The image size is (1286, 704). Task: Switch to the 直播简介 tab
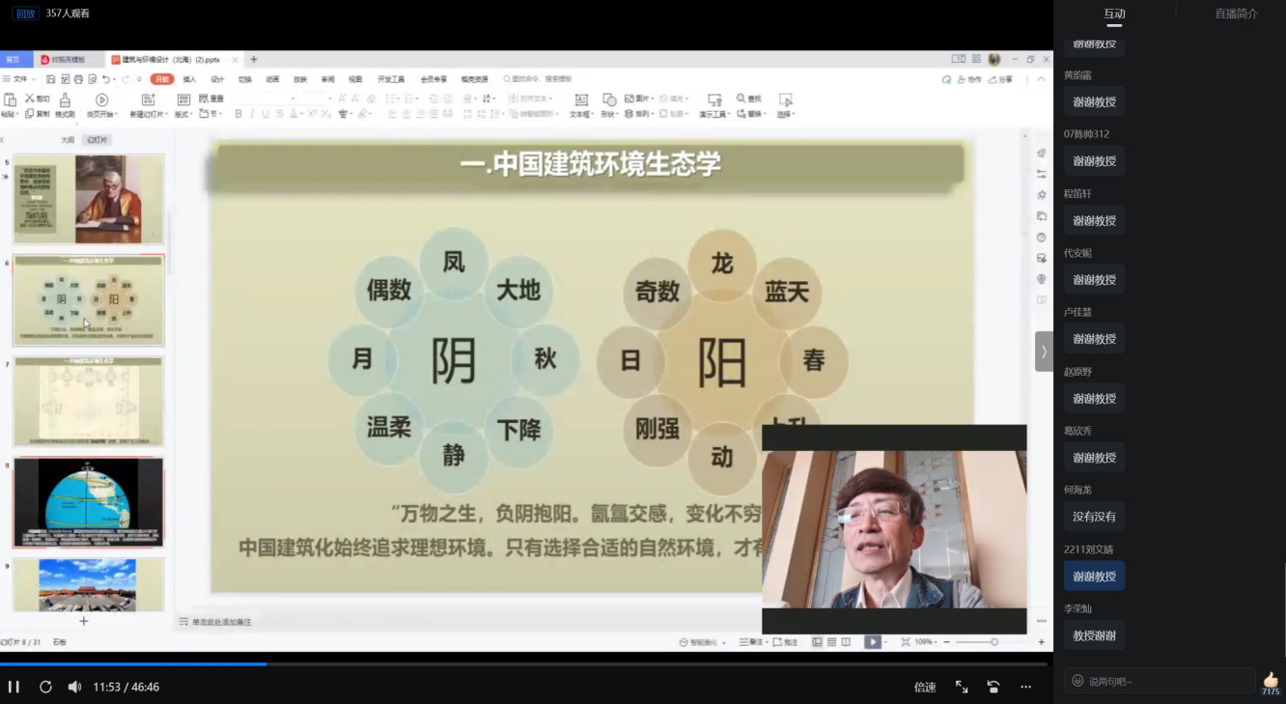pos(1236,14)
